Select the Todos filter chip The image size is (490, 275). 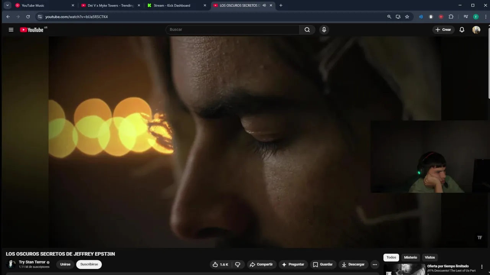391,257
